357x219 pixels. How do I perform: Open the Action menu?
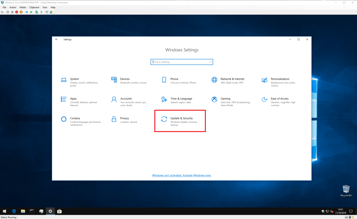[x=13, y=7]
